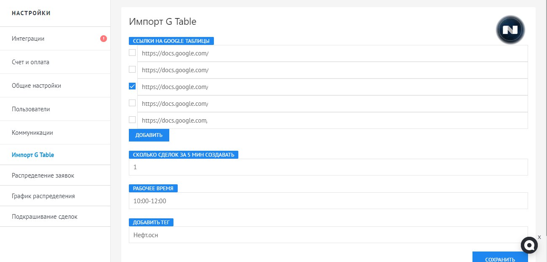Open Распределение заявок section
Screen dimensions: 547x262
pyautogui.click(x=43, y=176)
